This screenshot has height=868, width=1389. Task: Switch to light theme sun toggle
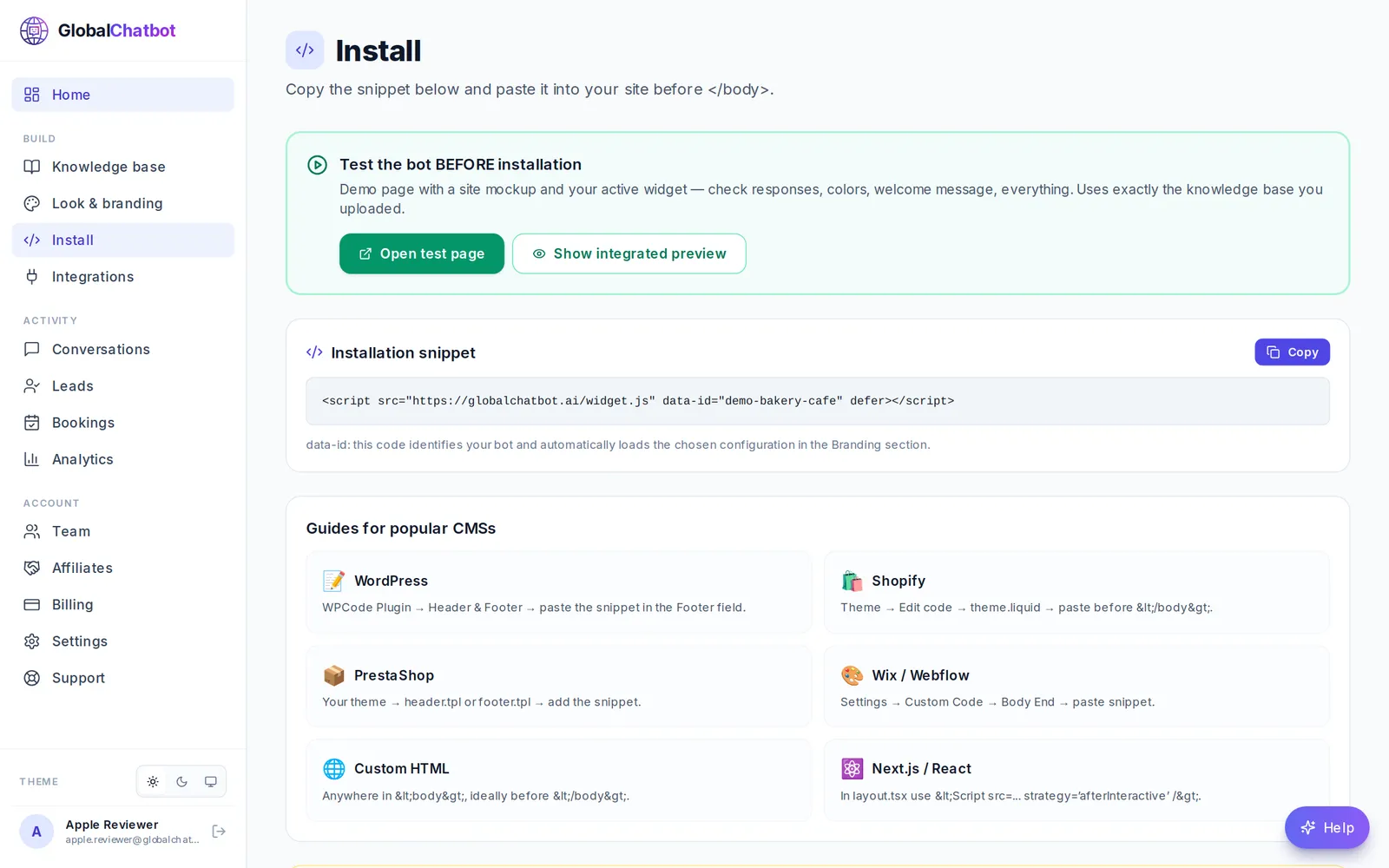[x=153, y=782]
